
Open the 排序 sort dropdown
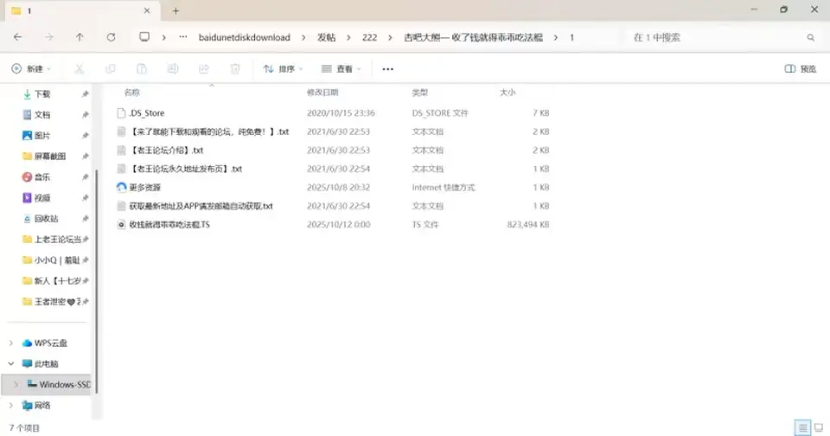(x=284, y=69)
